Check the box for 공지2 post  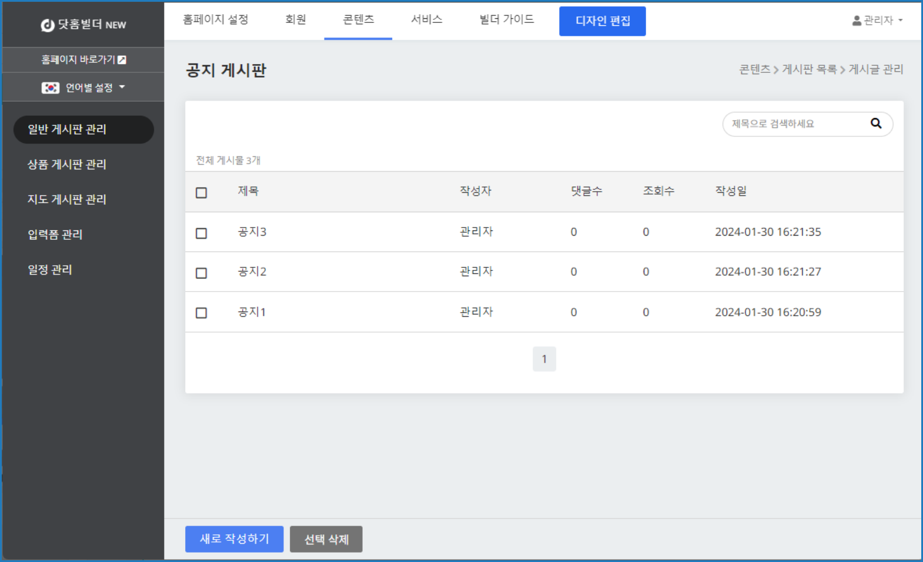point(201,273)
